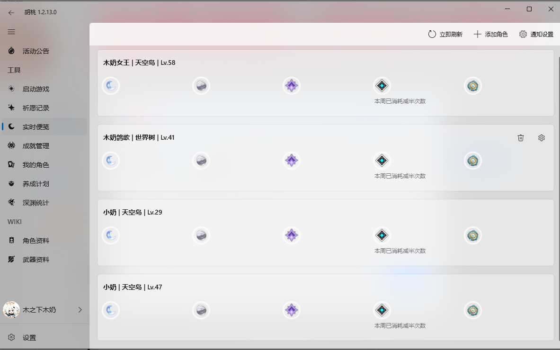Image resolution: width=560 pixels, height=350 pixels.
Task: Open 设置 at bottom of sidebar
Action: point(29,338)
